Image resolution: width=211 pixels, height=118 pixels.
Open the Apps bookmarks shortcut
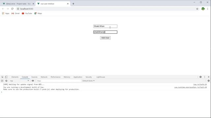(6, 13)
